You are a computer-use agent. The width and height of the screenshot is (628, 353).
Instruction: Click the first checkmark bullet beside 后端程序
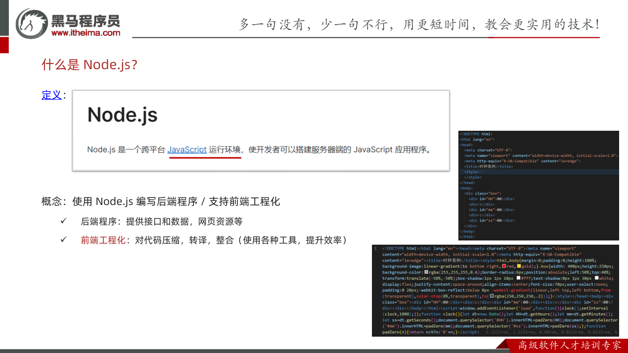pos(64,221)
